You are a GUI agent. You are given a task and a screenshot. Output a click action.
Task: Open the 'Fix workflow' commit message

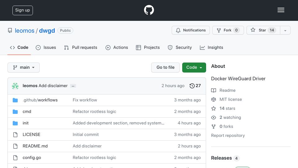point(85,100)
